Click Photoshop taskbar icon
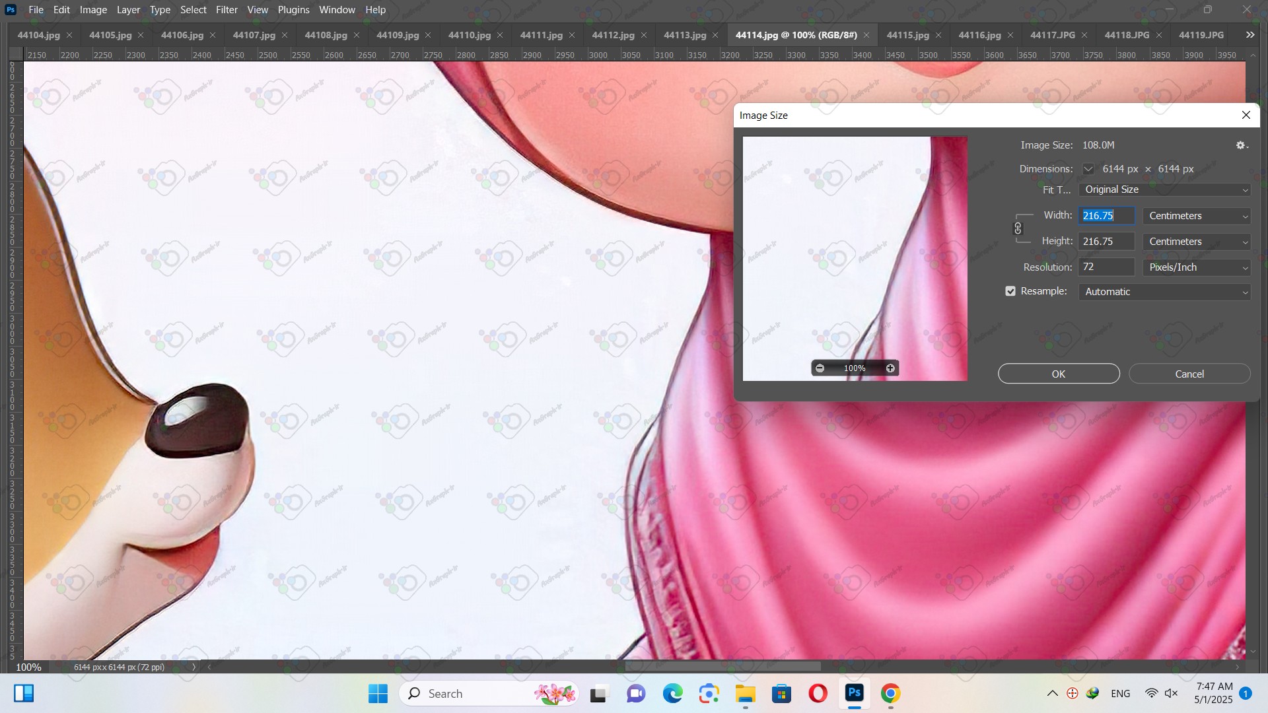The image size is (1268, 713). 855,694
